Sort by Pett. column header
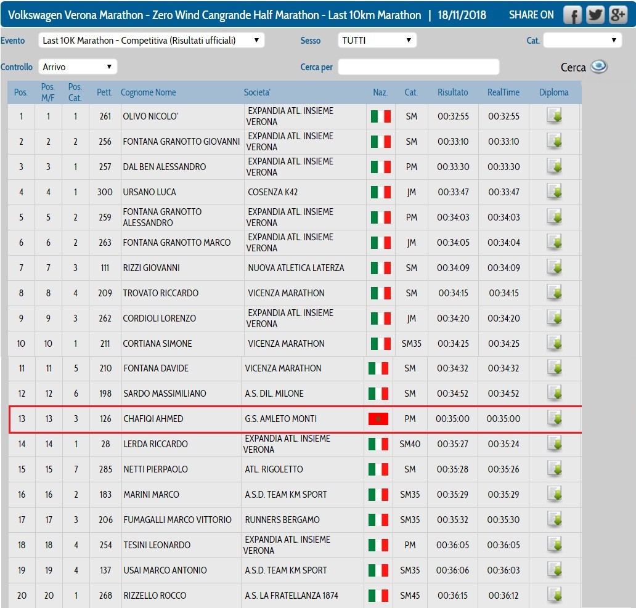This screenshot has height=608, width=636. coord(105,92)
